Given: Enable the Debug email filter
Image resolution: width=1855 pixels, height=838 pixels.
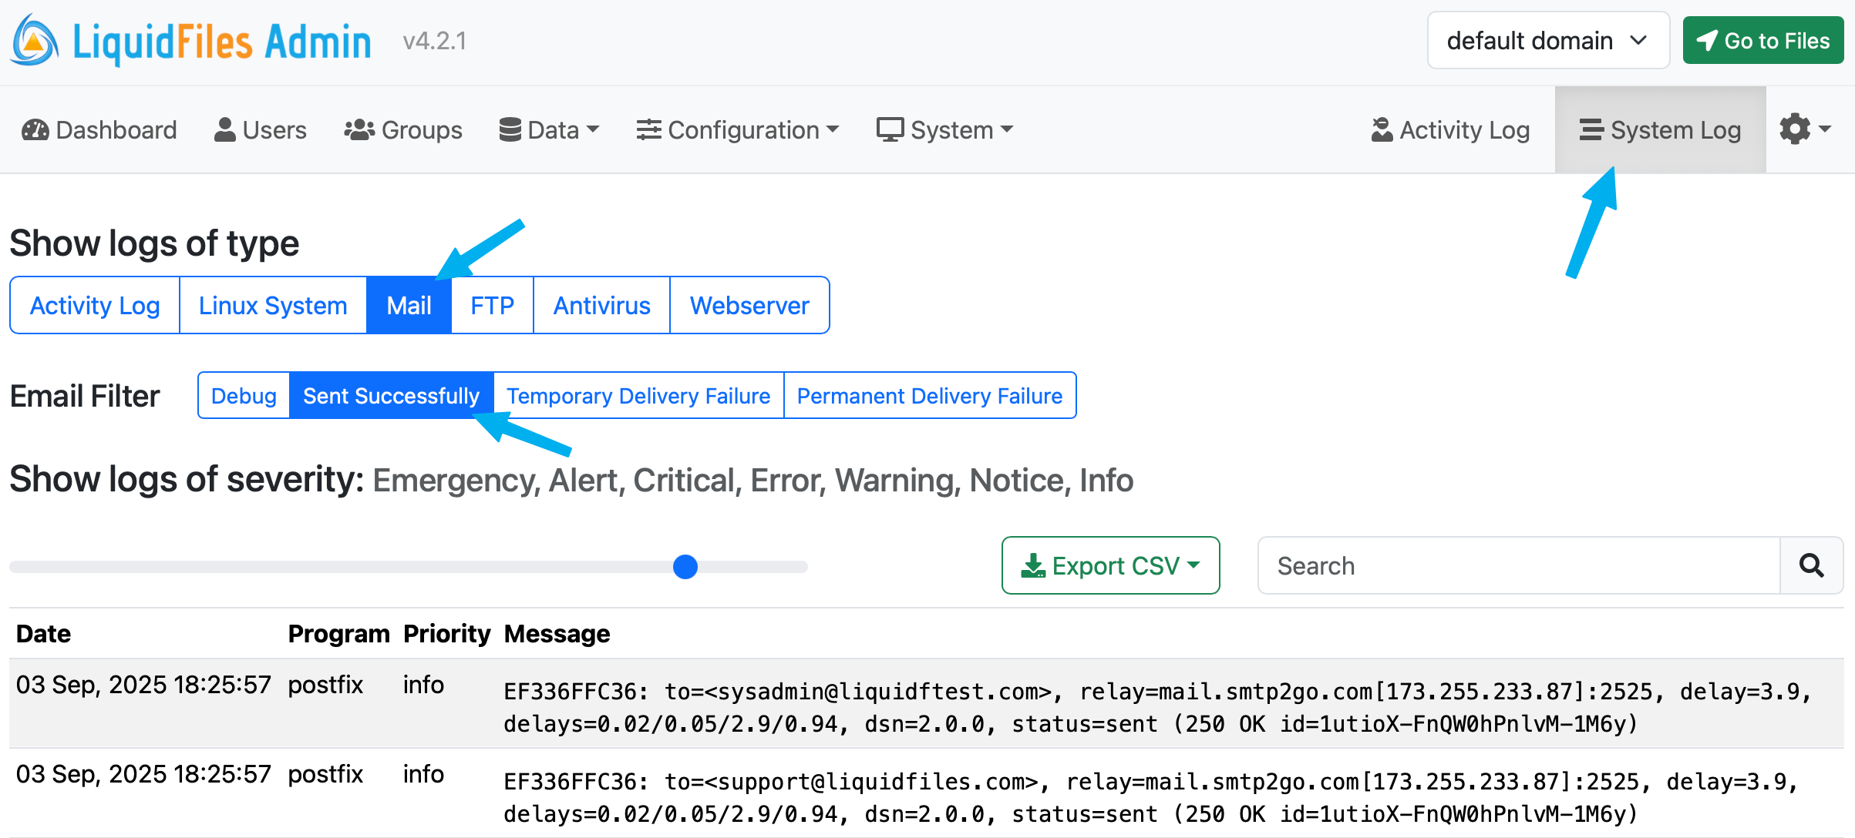Looking at the screenshot, I should click(244, 395).
